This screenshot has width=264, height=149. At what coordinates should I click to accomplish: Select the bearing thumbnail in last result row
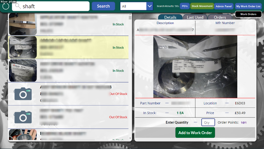pos(23,134)
